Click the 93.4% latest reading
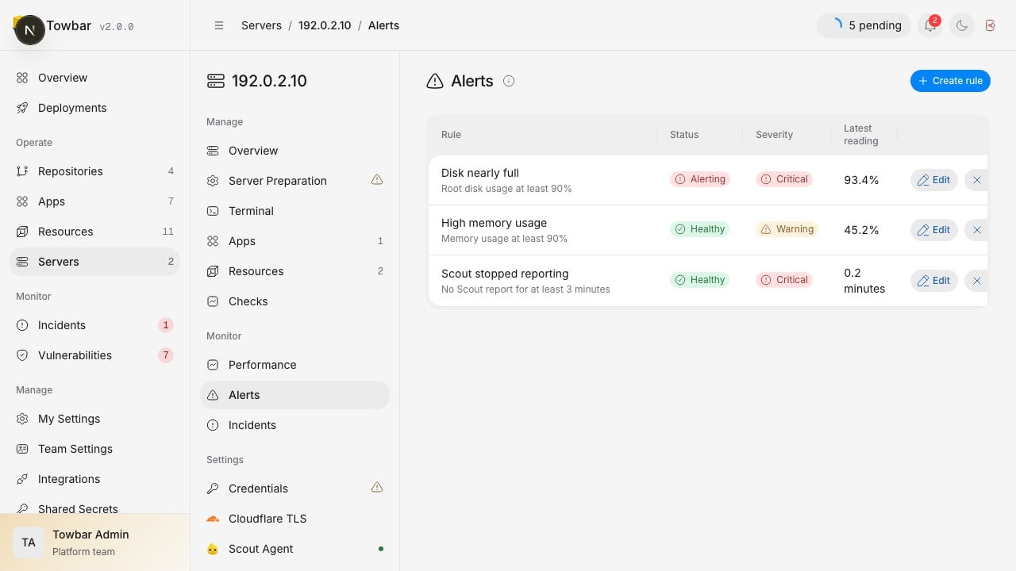The height and width of the screenshot is (571, 1016). pos(861,180)
